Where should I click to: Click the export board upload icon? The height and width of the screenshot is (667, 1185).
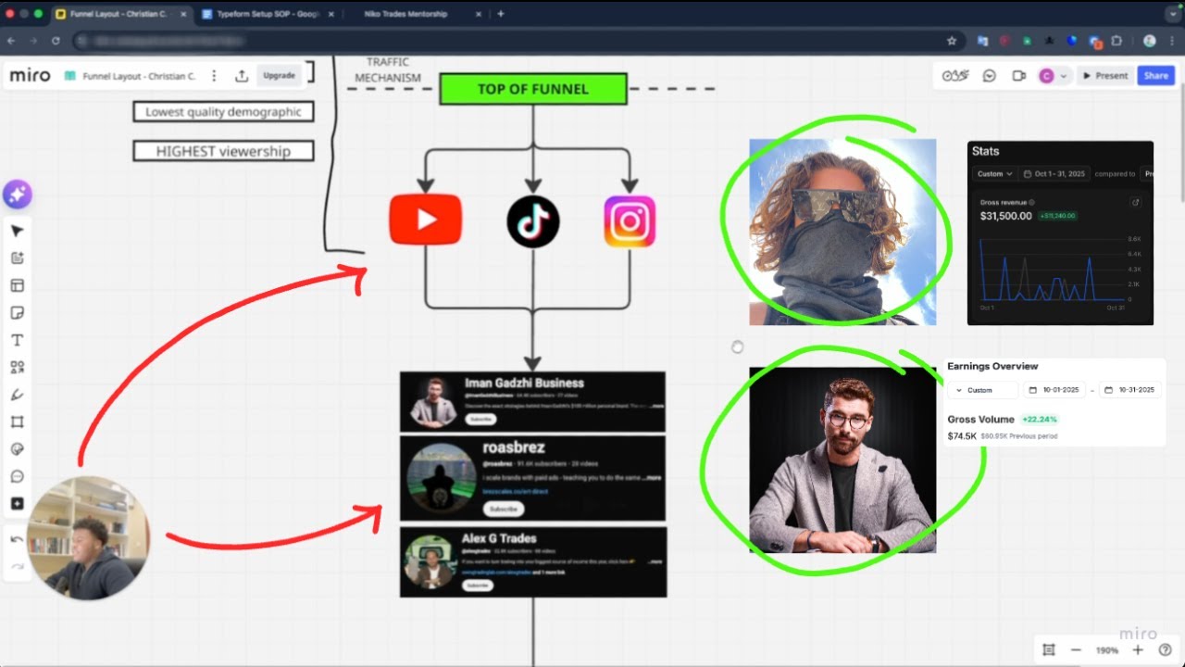click(x=242, y=76)
